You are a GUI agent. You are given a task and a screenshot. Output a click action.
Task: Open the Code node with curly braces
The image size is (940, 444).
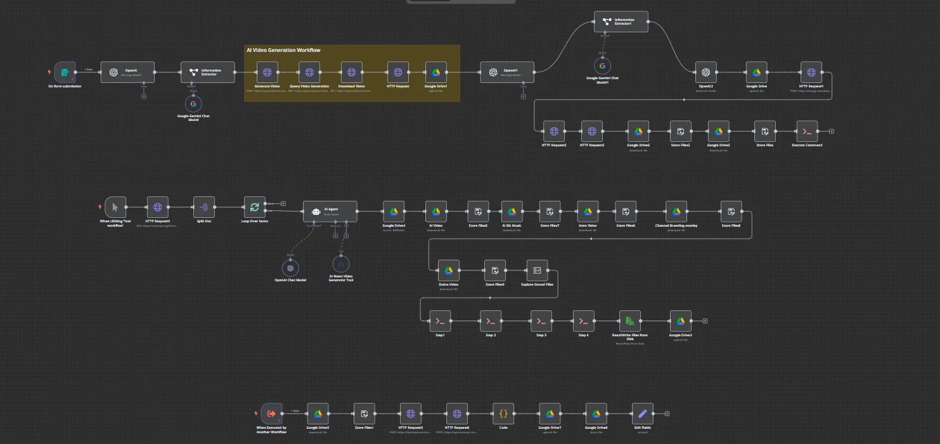point(503,414)
